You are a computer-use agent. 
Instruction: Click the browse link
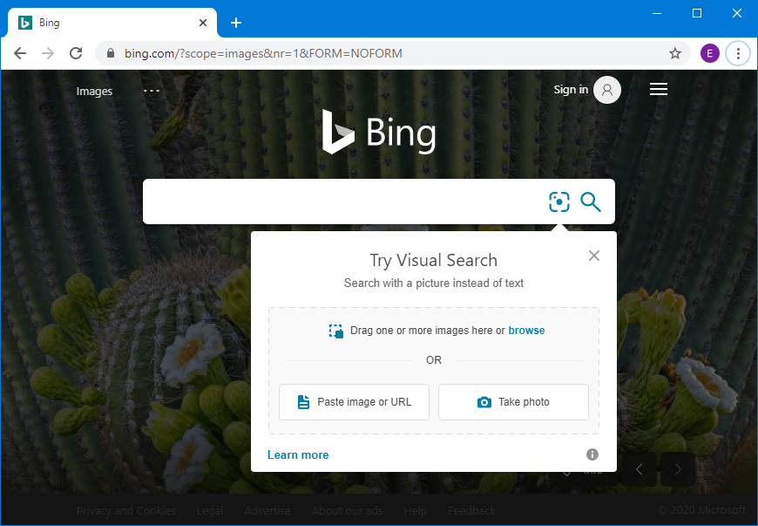(526, 330)
